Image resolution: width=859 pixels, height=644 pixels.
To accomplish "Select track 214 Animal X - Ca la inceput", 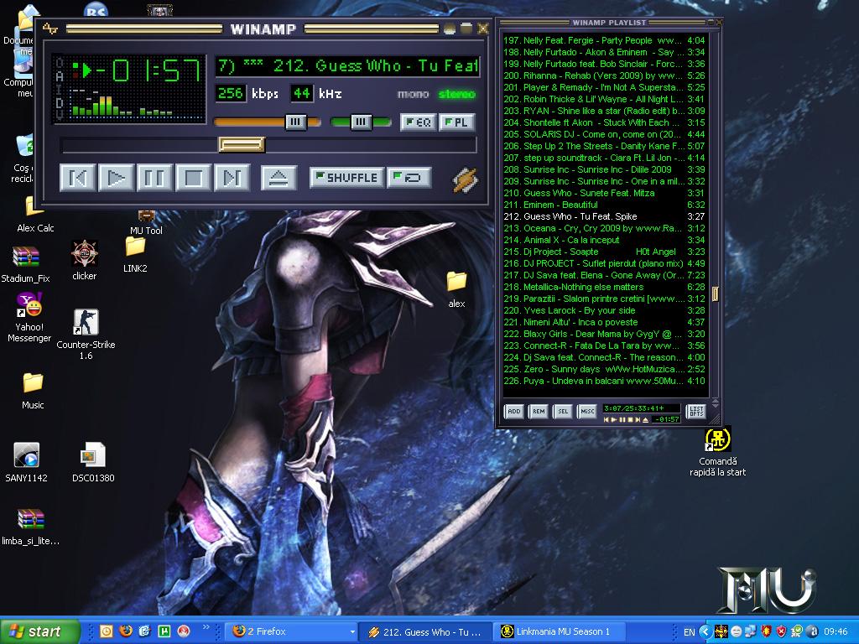I will coord(604,240).
